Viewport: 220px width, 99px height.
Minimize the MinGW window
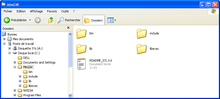coord(203,5)
